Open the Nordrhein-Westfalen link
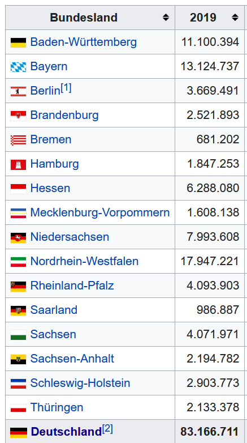This screenshot has width=247, height=443. (x=84, y=261)
